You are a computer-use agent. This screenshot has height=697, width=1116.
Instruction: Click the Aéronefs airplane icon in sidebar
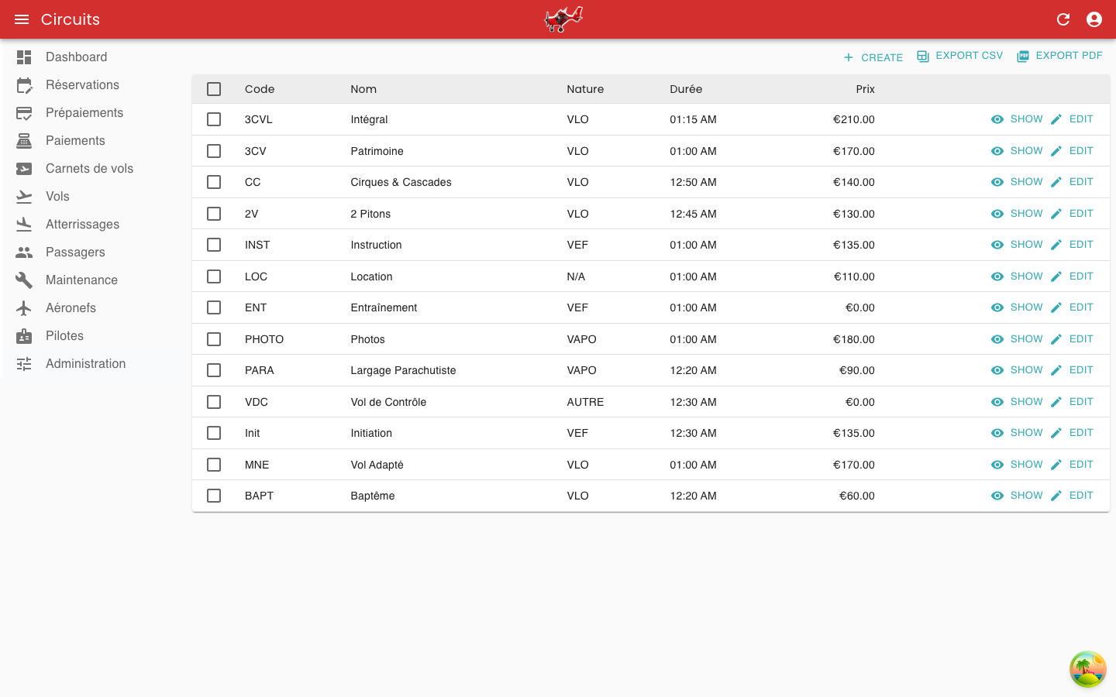coord(24,308)
